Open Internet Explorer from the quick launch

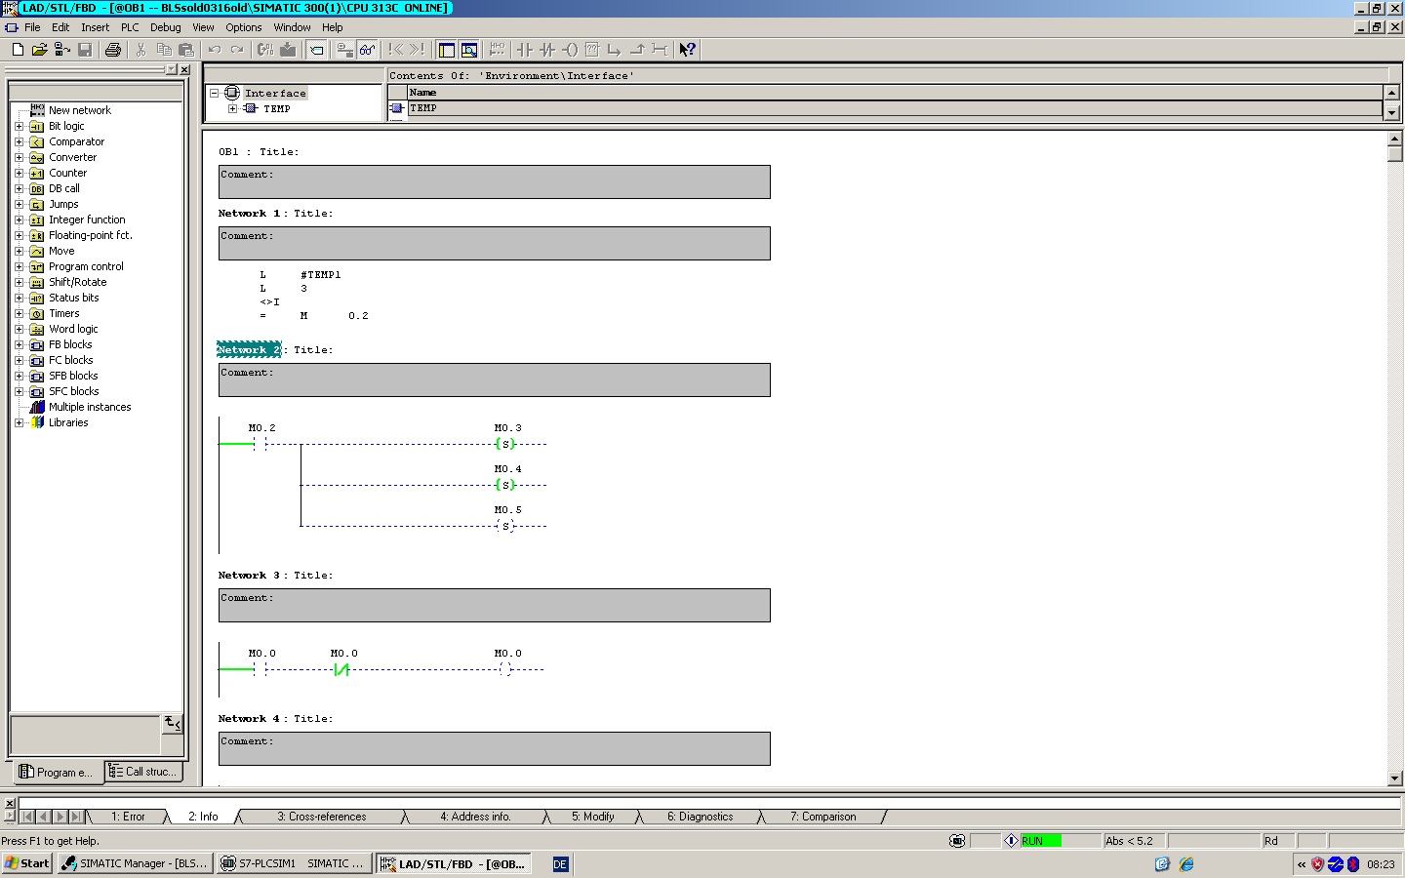point(1186,864)
